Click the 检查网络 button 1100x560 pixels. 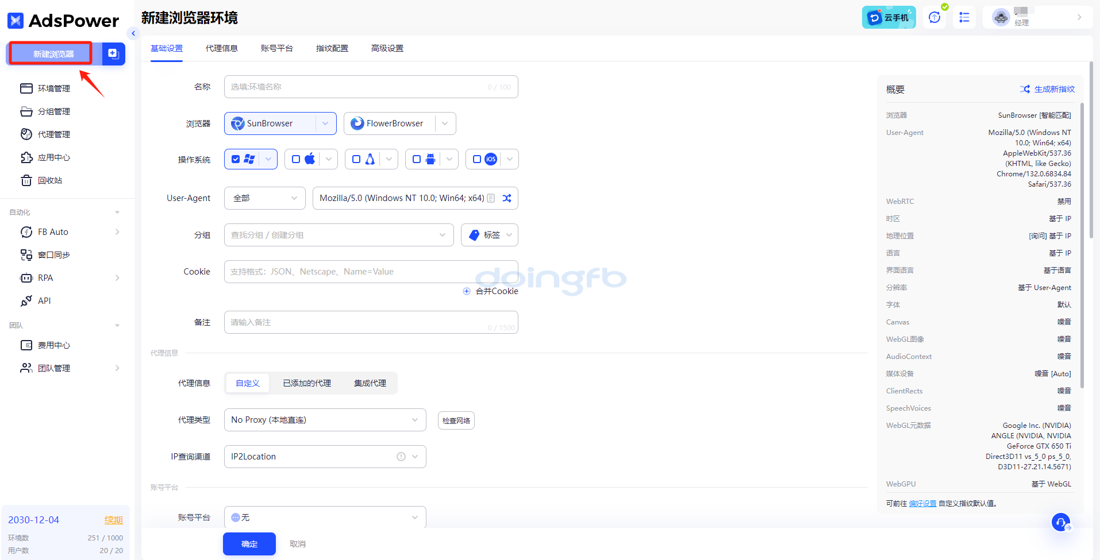(x=456, y=420)
